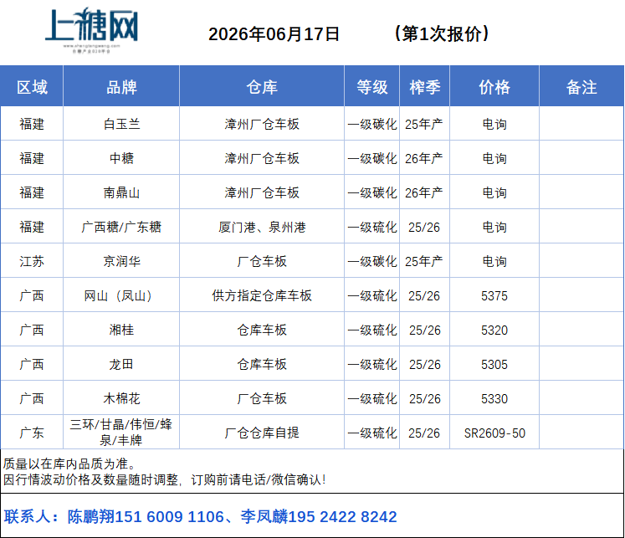Click 电询 in the 南鼎山 row

point(494,192)
